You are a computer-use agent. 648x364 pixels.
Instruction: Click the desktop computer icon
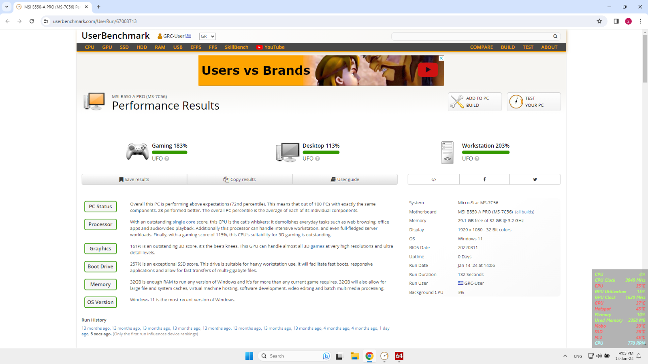288,152
